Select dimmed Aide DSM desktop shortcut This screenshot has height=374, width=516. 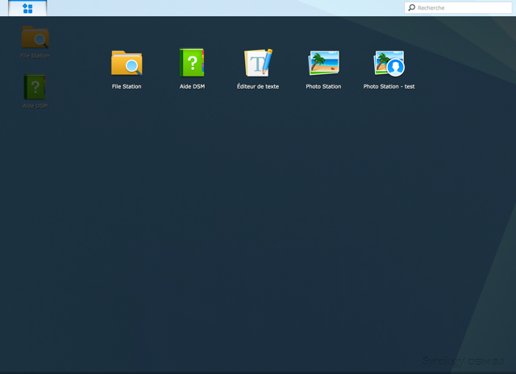[x=35, y=91]
